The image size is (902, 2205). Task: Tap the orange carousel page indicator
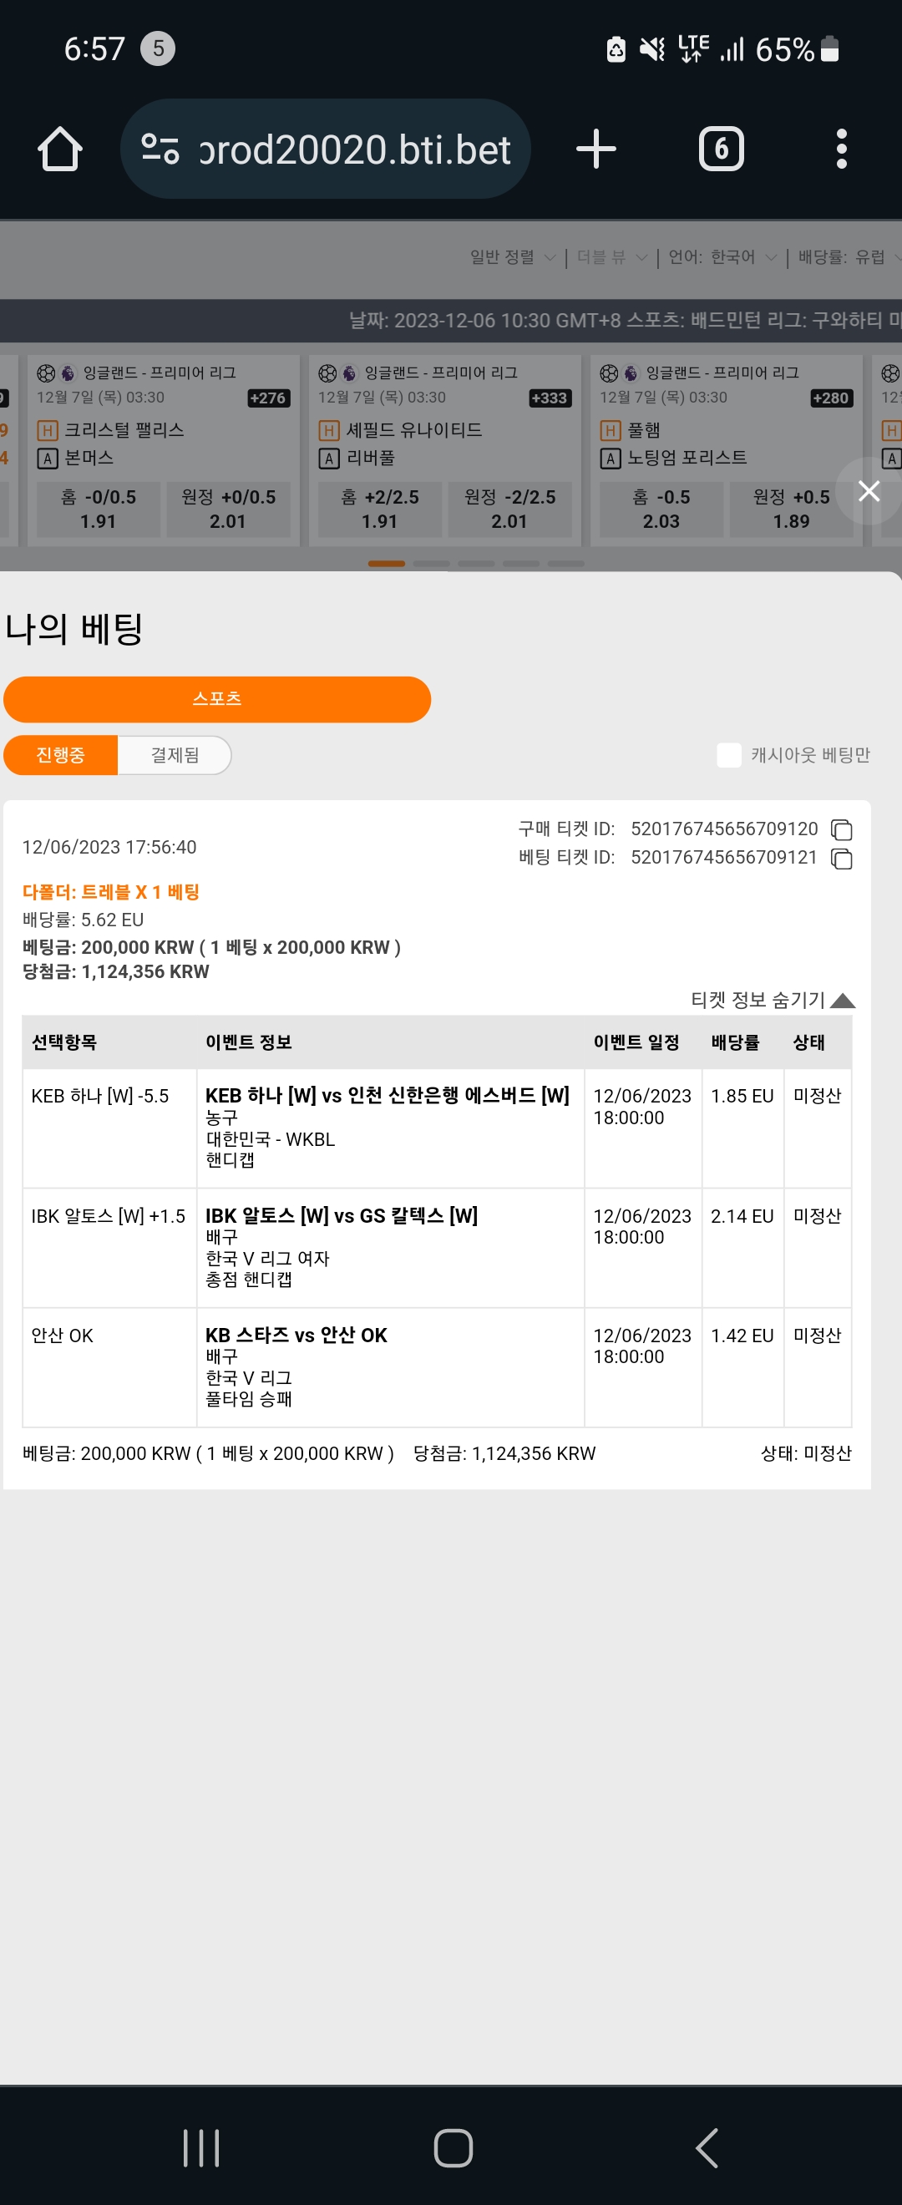pos(386,563)
